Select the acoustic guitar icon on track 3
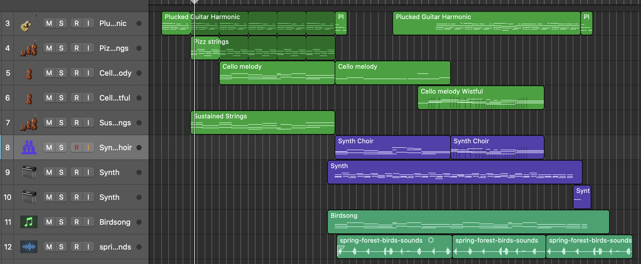641x264 pixels. 29,23
